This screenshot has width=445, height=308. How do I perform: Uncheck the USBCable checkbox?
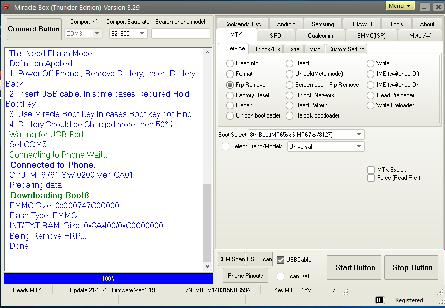click(x=280, y=260)
